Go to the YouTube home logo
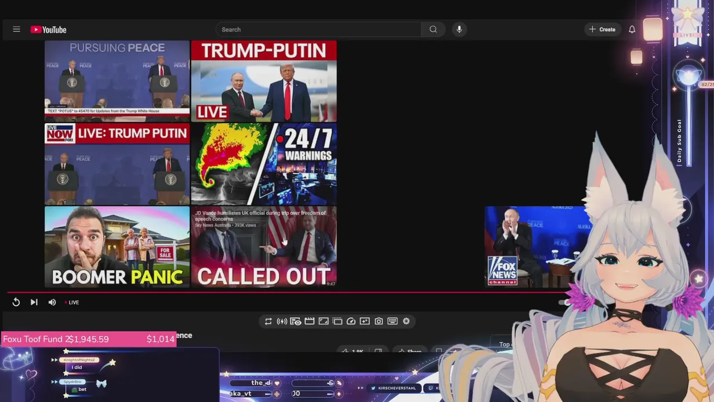This screenshot has height=402, width=714. 49,30
